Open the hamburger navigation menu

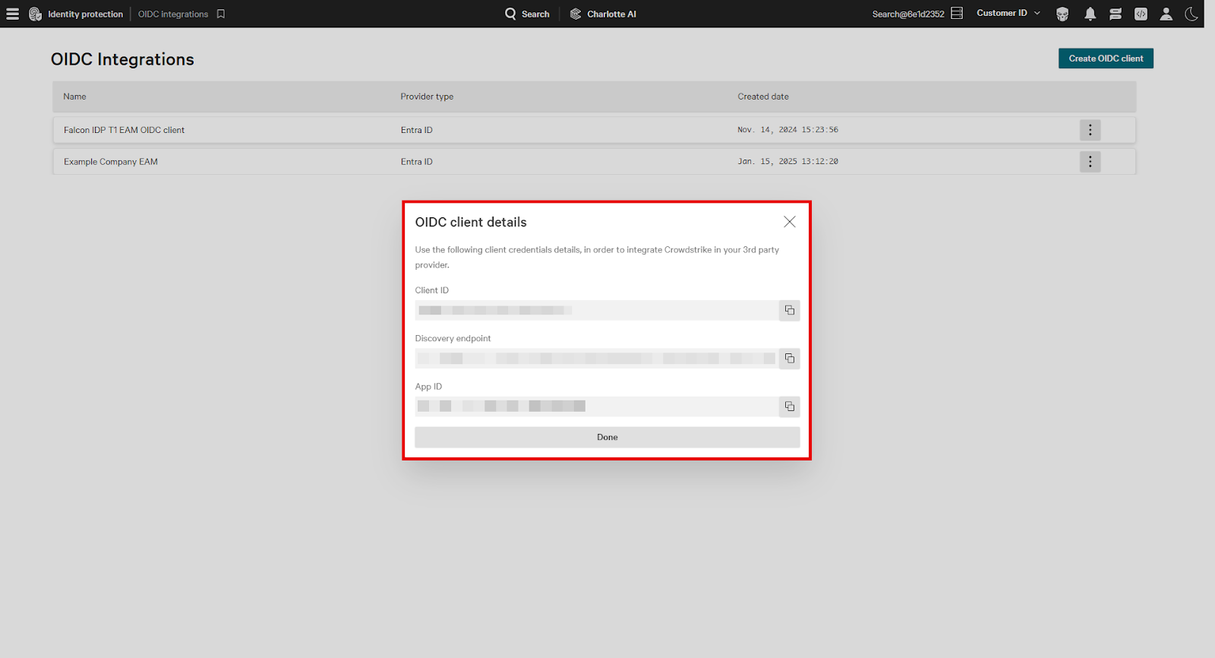(x=12, y=14)
